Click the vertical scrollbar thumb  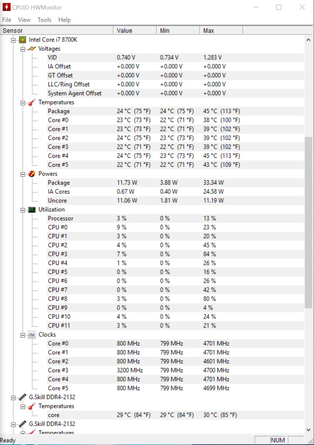click(308, 222)
